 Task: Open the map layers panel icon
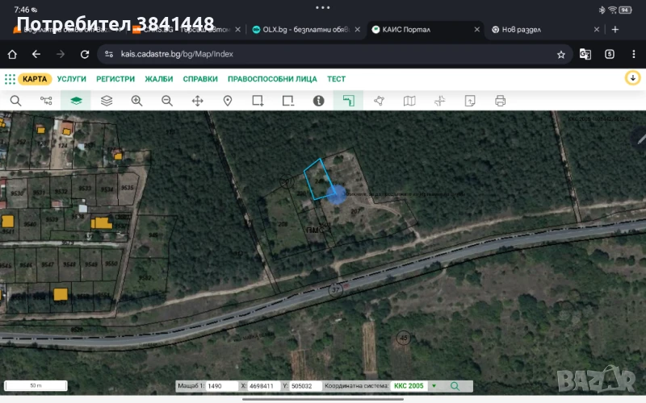tap(107, 101)
